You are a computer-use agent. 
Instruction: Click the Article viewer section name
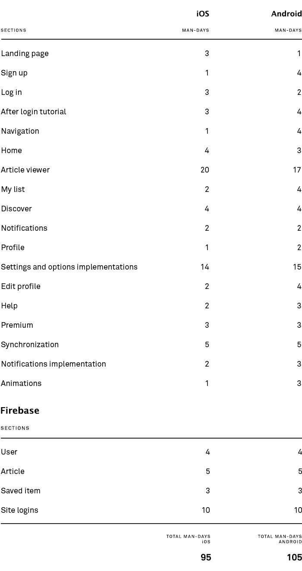point(25,170)
